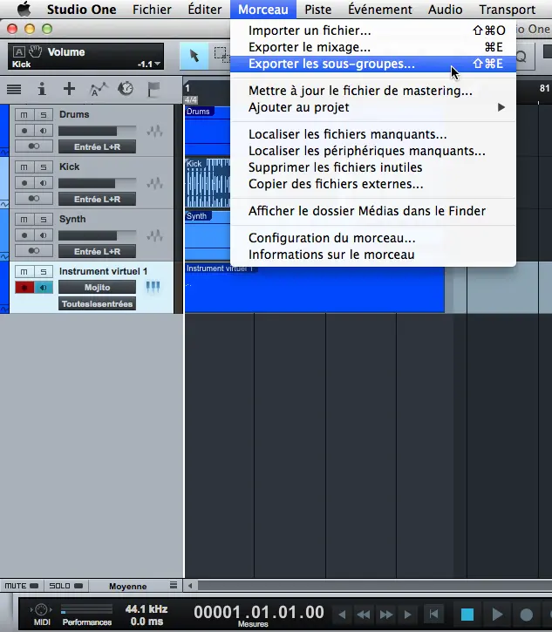This screenshot has height=632, width=552.
Task: Click the marker track flag icon
Action: pos(153,89)
